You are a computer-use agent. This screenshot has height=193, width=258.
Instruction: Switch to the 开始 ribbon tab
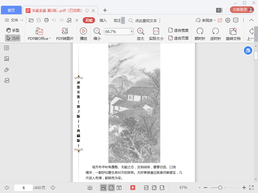(x=89, y=20)
